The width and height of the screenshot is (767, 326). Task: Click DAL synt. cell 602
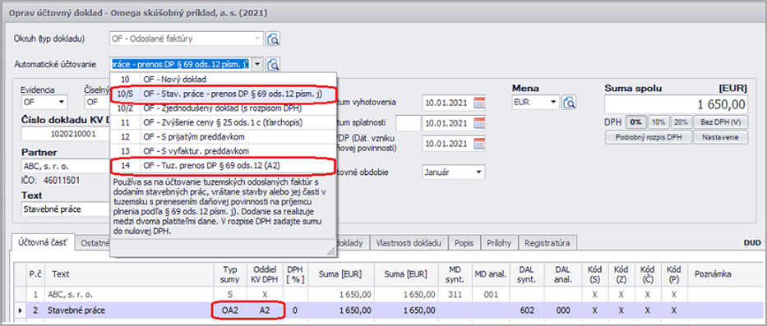tap(527, 310)
